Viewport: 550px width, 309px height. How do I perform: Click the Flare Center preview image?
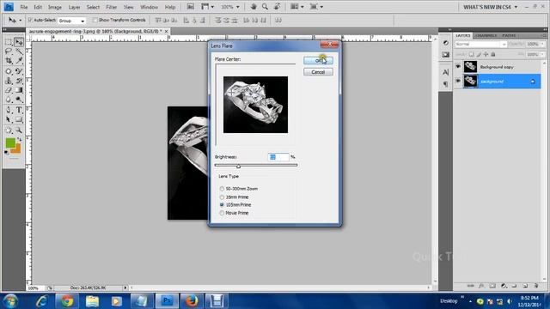pyautogui.click(x=255, y=105)
